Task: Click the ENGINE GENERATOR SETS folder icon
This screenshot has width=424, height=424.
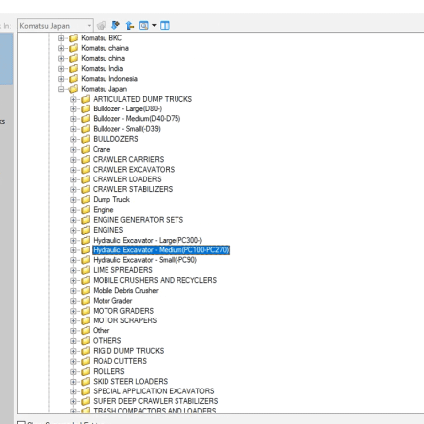Action: click(x=86, y=220)
